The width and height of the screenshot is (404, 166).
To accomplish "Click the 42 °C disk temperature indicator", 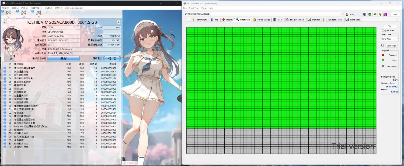I will [112, 58].
